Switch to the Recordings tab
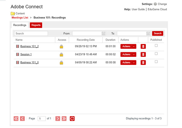The width and height of the screenshot is (182, 128). pyautogui.click(x=20, y=25)
